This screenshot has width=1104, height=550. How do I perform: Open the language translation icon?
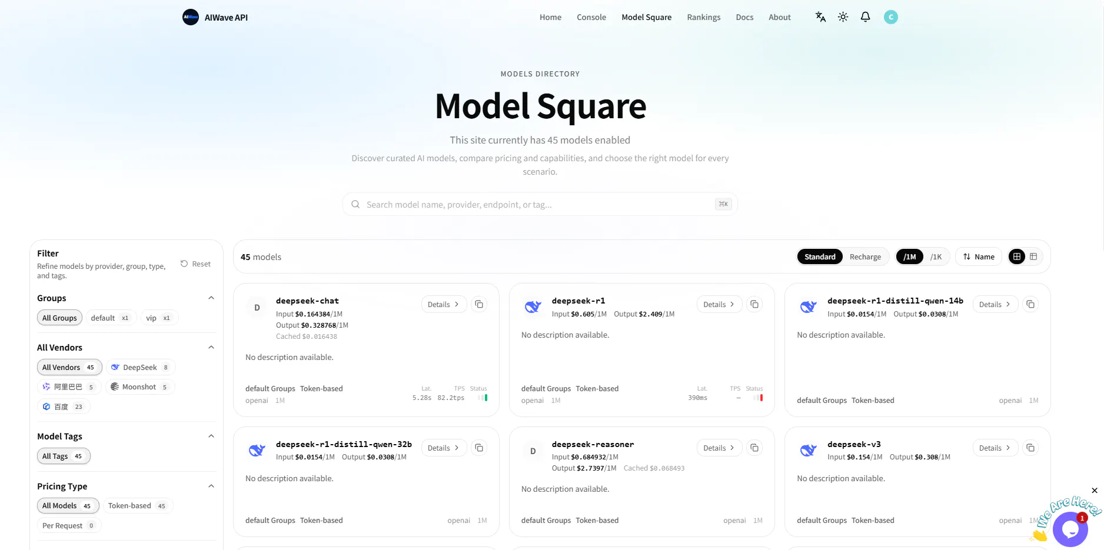[820, 17]
